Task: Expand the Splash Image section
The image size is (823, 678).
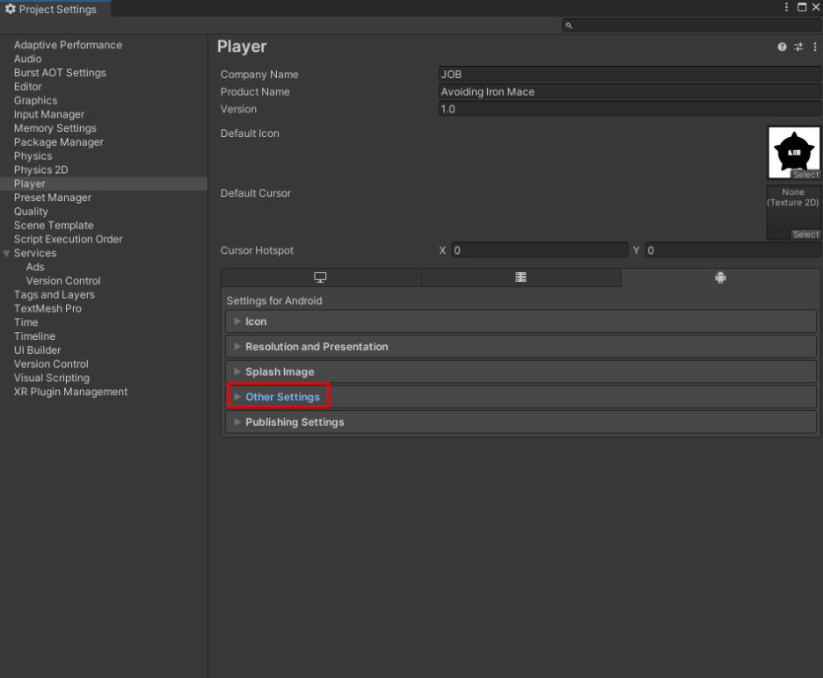Action: (521, 371)
